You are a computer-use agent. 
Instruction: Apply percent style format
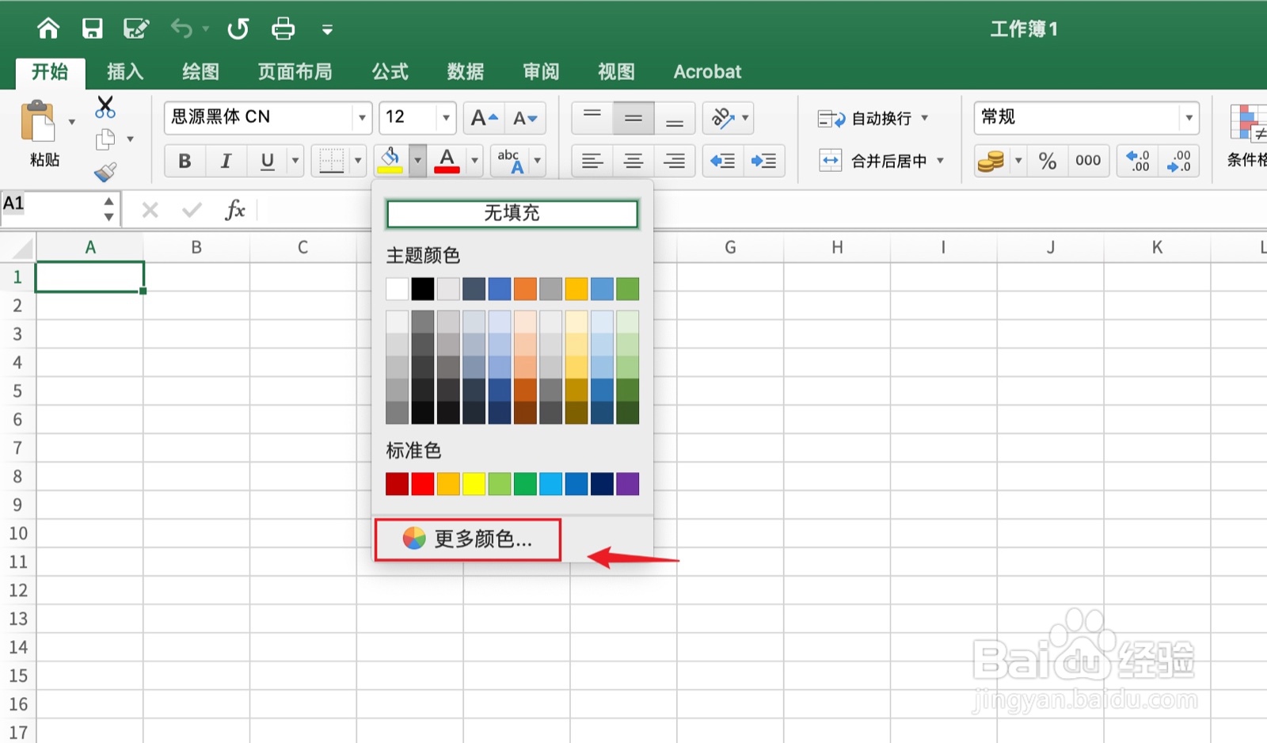[1048, 161]
